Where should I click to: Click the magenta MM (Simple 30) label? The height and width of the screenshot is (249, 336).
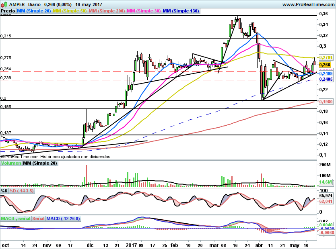pos(144,11)
